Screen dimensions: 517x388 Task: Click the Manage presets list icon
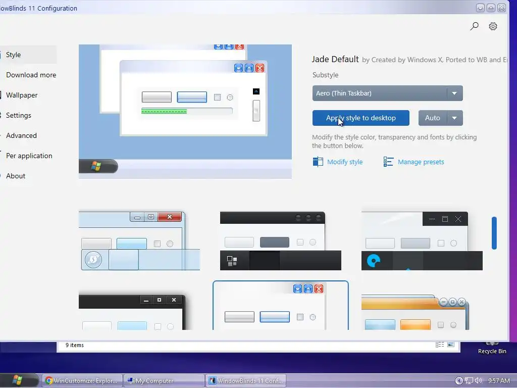tap(388, 162)
